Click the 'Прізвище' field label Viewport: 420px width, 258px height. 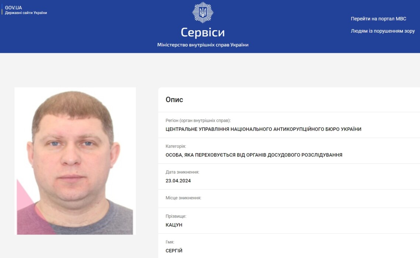click(176, 216)
